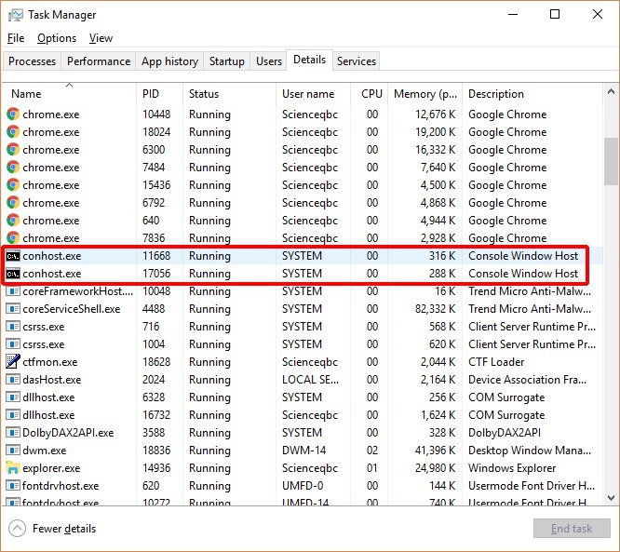Click the Chrome icon for PID 10448

[13, 114]
